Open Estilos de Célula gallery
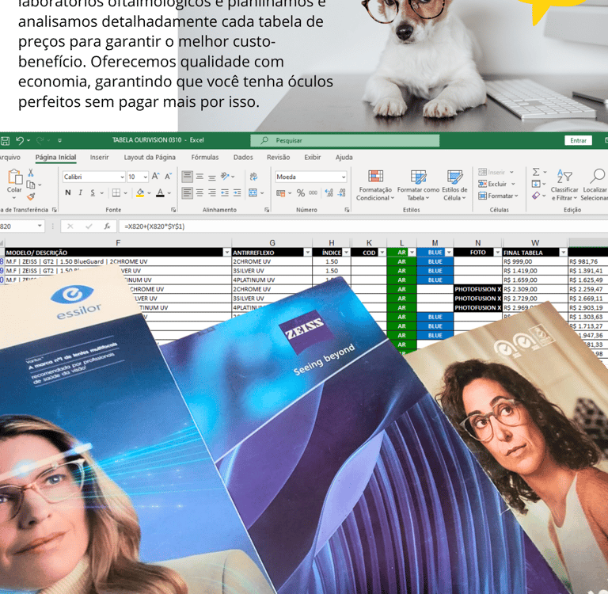The width and height of the screenshot is (608, 594). click(454, 185)
